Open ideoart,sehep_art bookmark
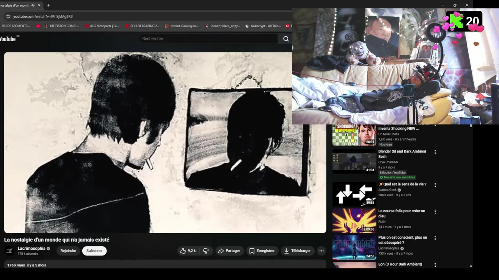Screen dimensions: 499x280 [222, 26]
